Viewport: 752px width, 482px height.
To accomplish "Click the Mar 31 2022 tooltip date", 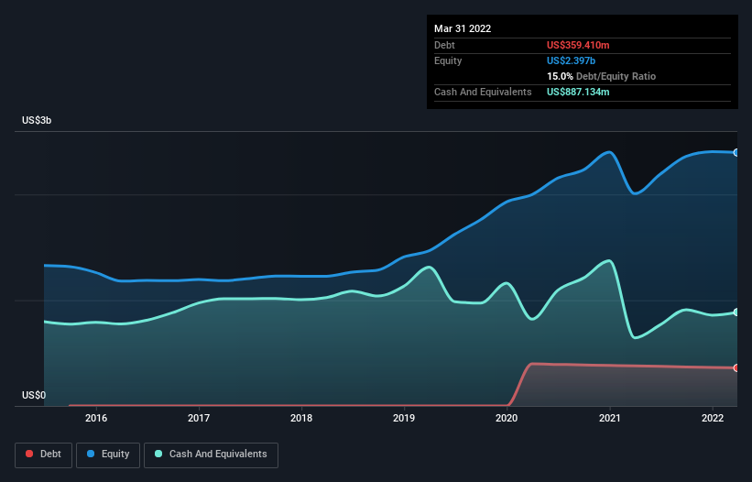I will click(463, 28).
